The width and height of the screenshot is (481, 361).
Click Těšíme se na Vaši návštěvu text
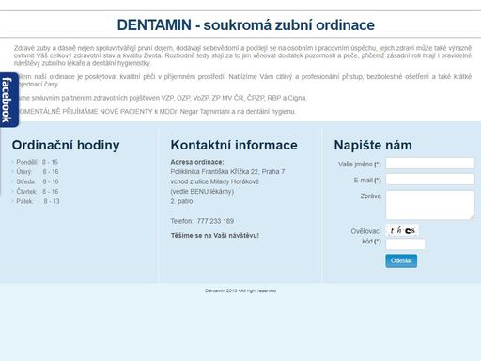point(215,236)
